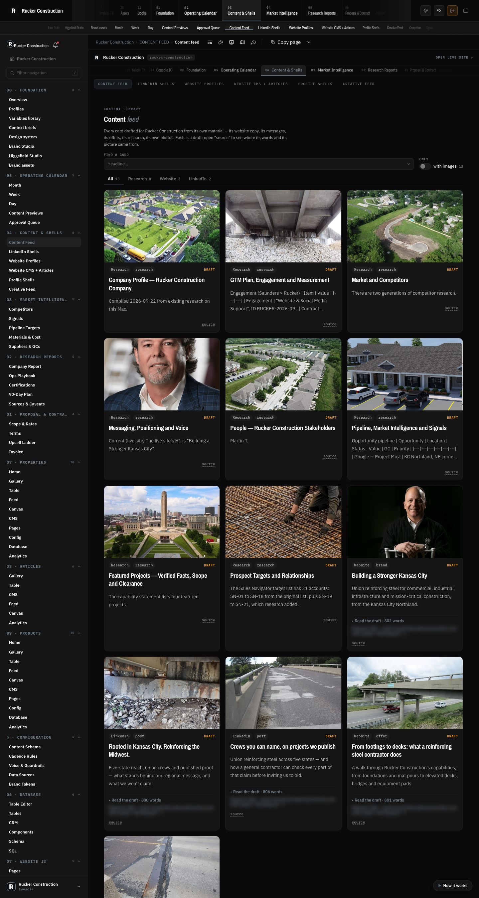This screenshot has width=479, height=898.
Task: Open the Website 3 filter tab
Action: (170, 179)
